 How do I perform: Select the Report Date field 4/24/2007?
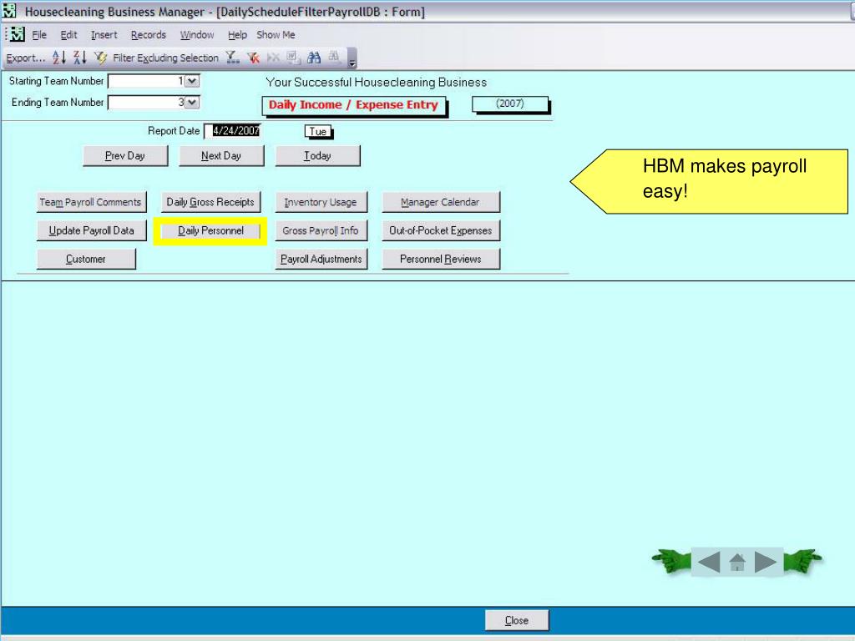233,131
